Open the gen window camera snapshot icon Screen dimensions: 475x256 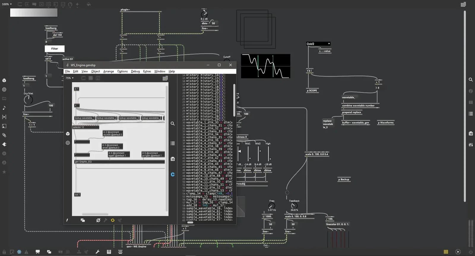pos(172,159)
